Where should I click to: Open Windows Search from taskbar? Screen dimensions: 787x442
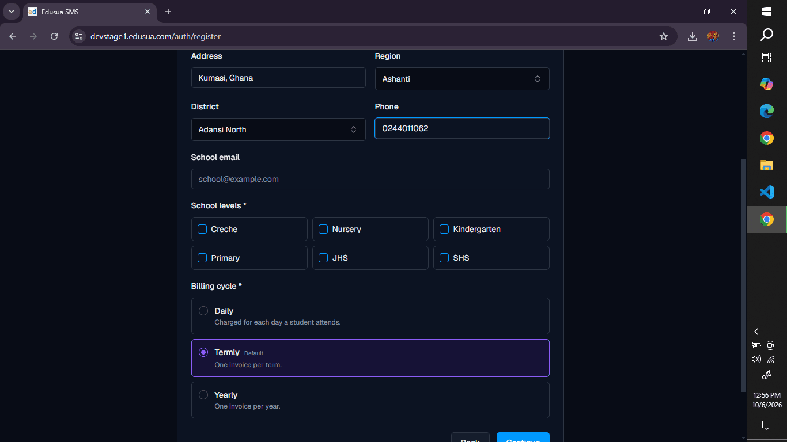[x=767, y=35]
